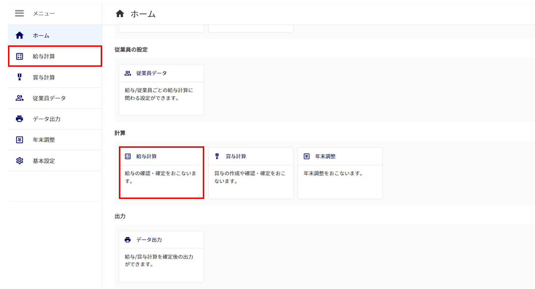Click the gear icon for 基本設定
This screenshot has width=535, height=289.
20,161
